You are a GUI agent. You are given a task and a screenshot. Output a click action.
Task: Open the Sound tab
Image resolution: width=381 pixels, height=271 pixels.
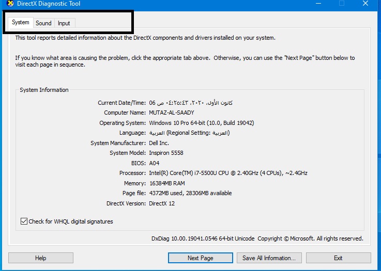[43, 23]
